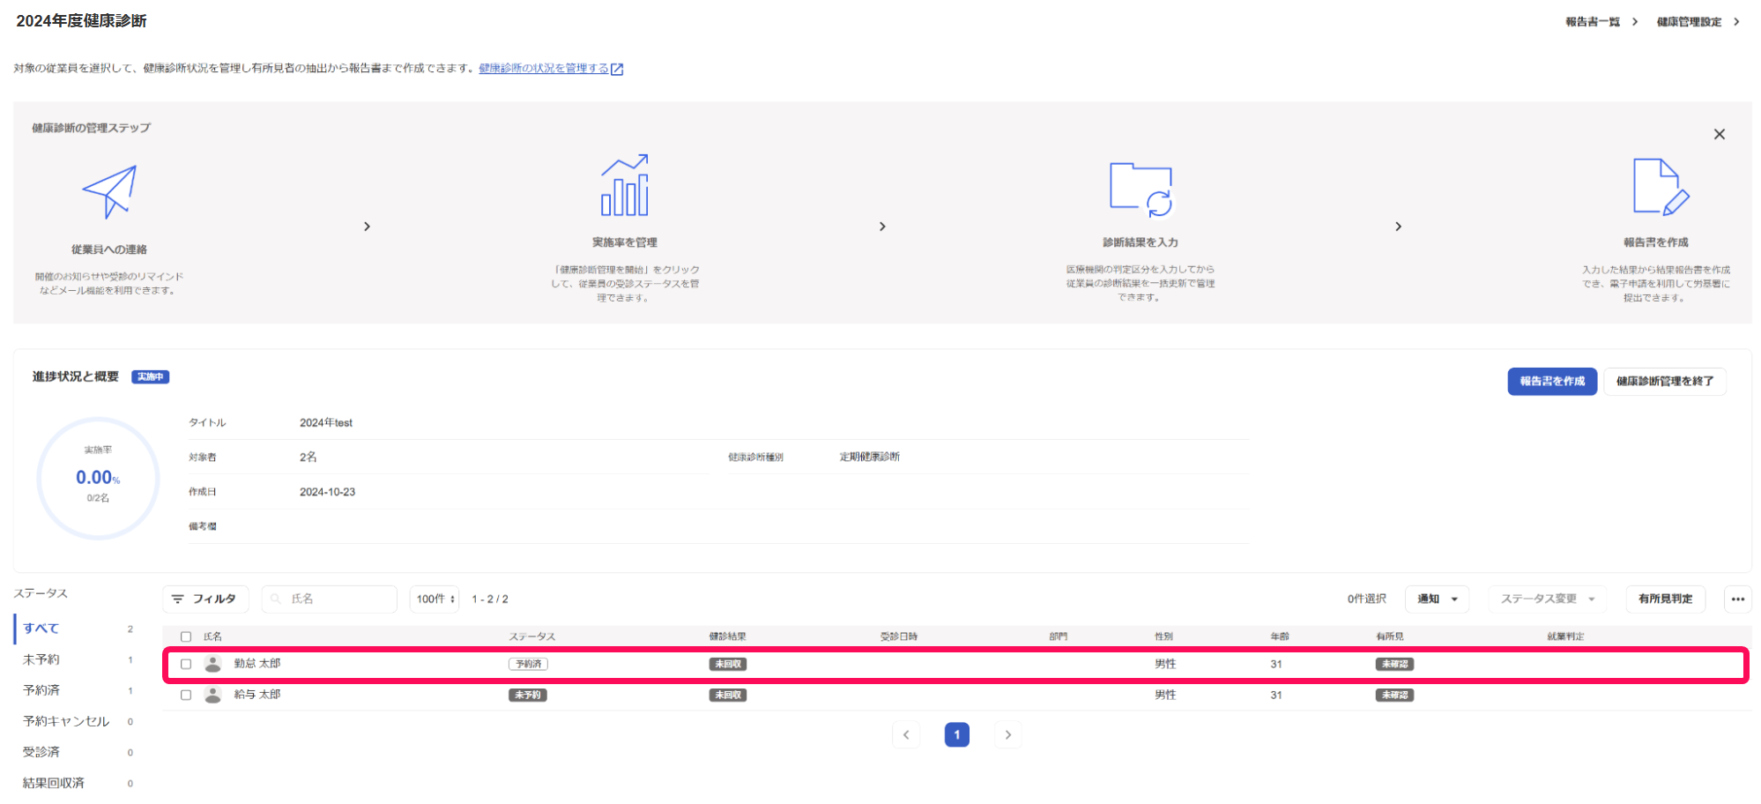Click the search magnifier icon in 氏名 field

[276, 599]
